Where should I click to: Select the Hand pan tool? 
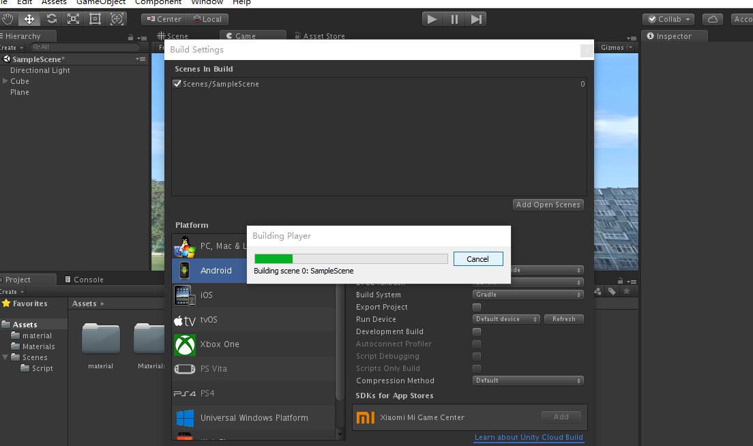8,18
